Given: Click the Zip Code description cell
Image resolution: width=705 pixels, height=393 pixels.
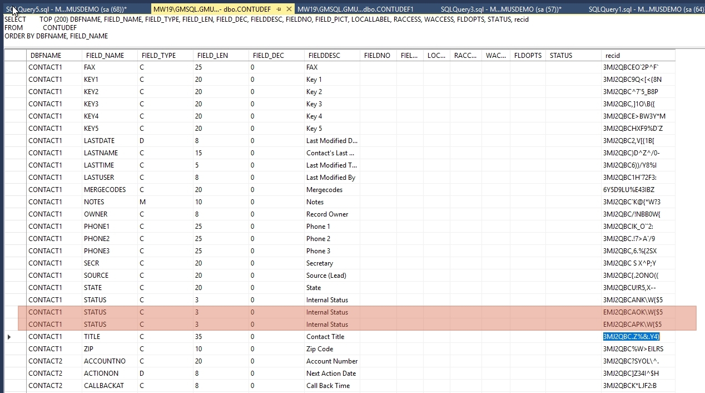Looking at the screenshot, I should click(x=320, y=348).
